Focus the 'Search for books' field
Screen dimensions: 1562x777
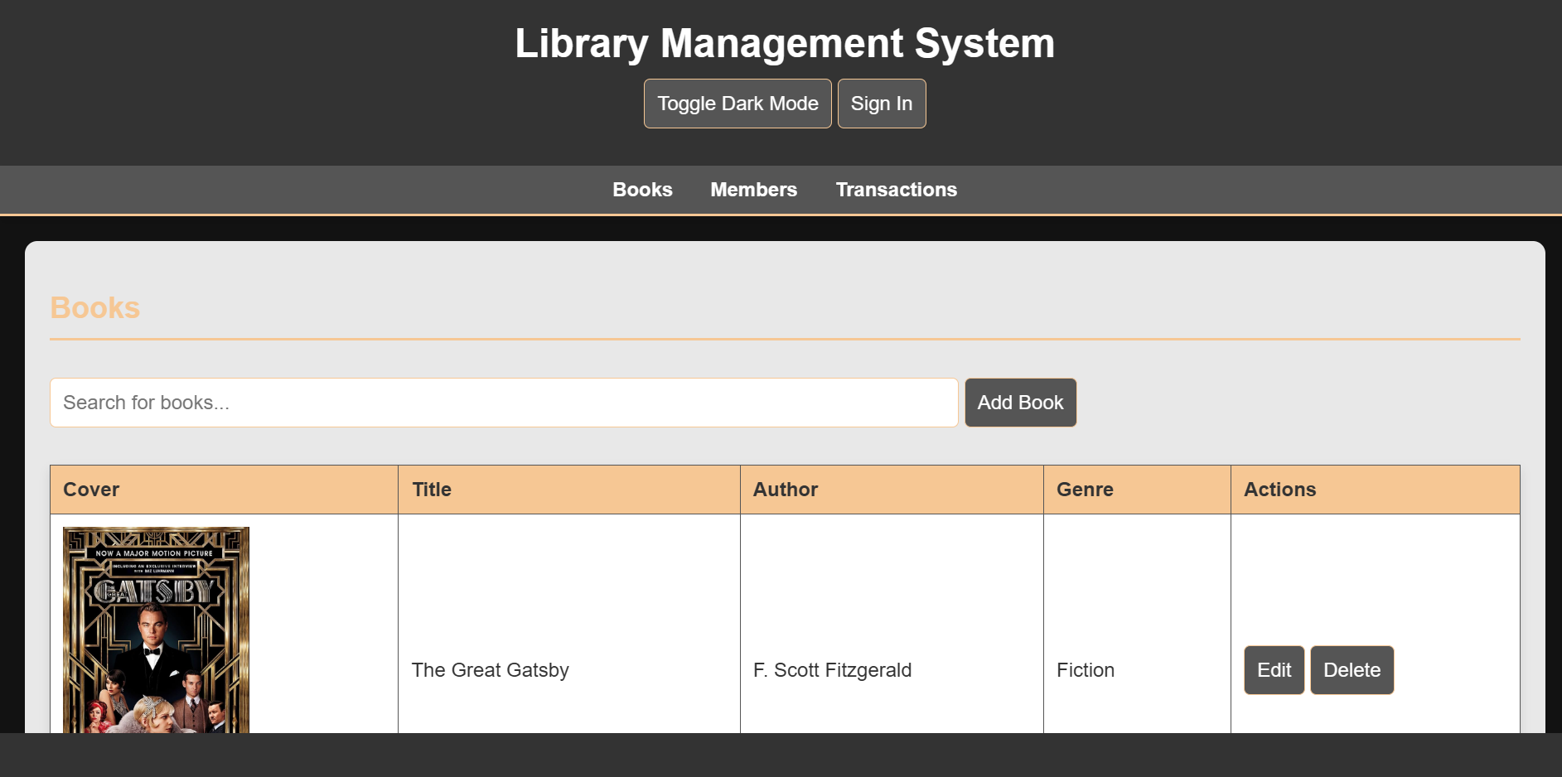coord(504,403)
